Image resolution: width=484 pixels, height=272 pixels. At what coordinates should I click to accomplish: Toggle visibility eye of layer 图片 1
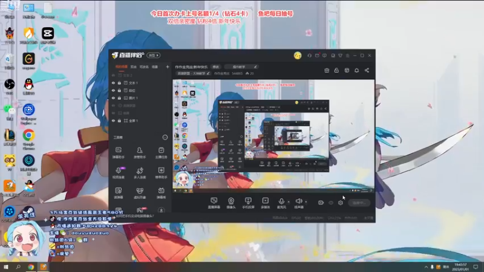point(113,98)
